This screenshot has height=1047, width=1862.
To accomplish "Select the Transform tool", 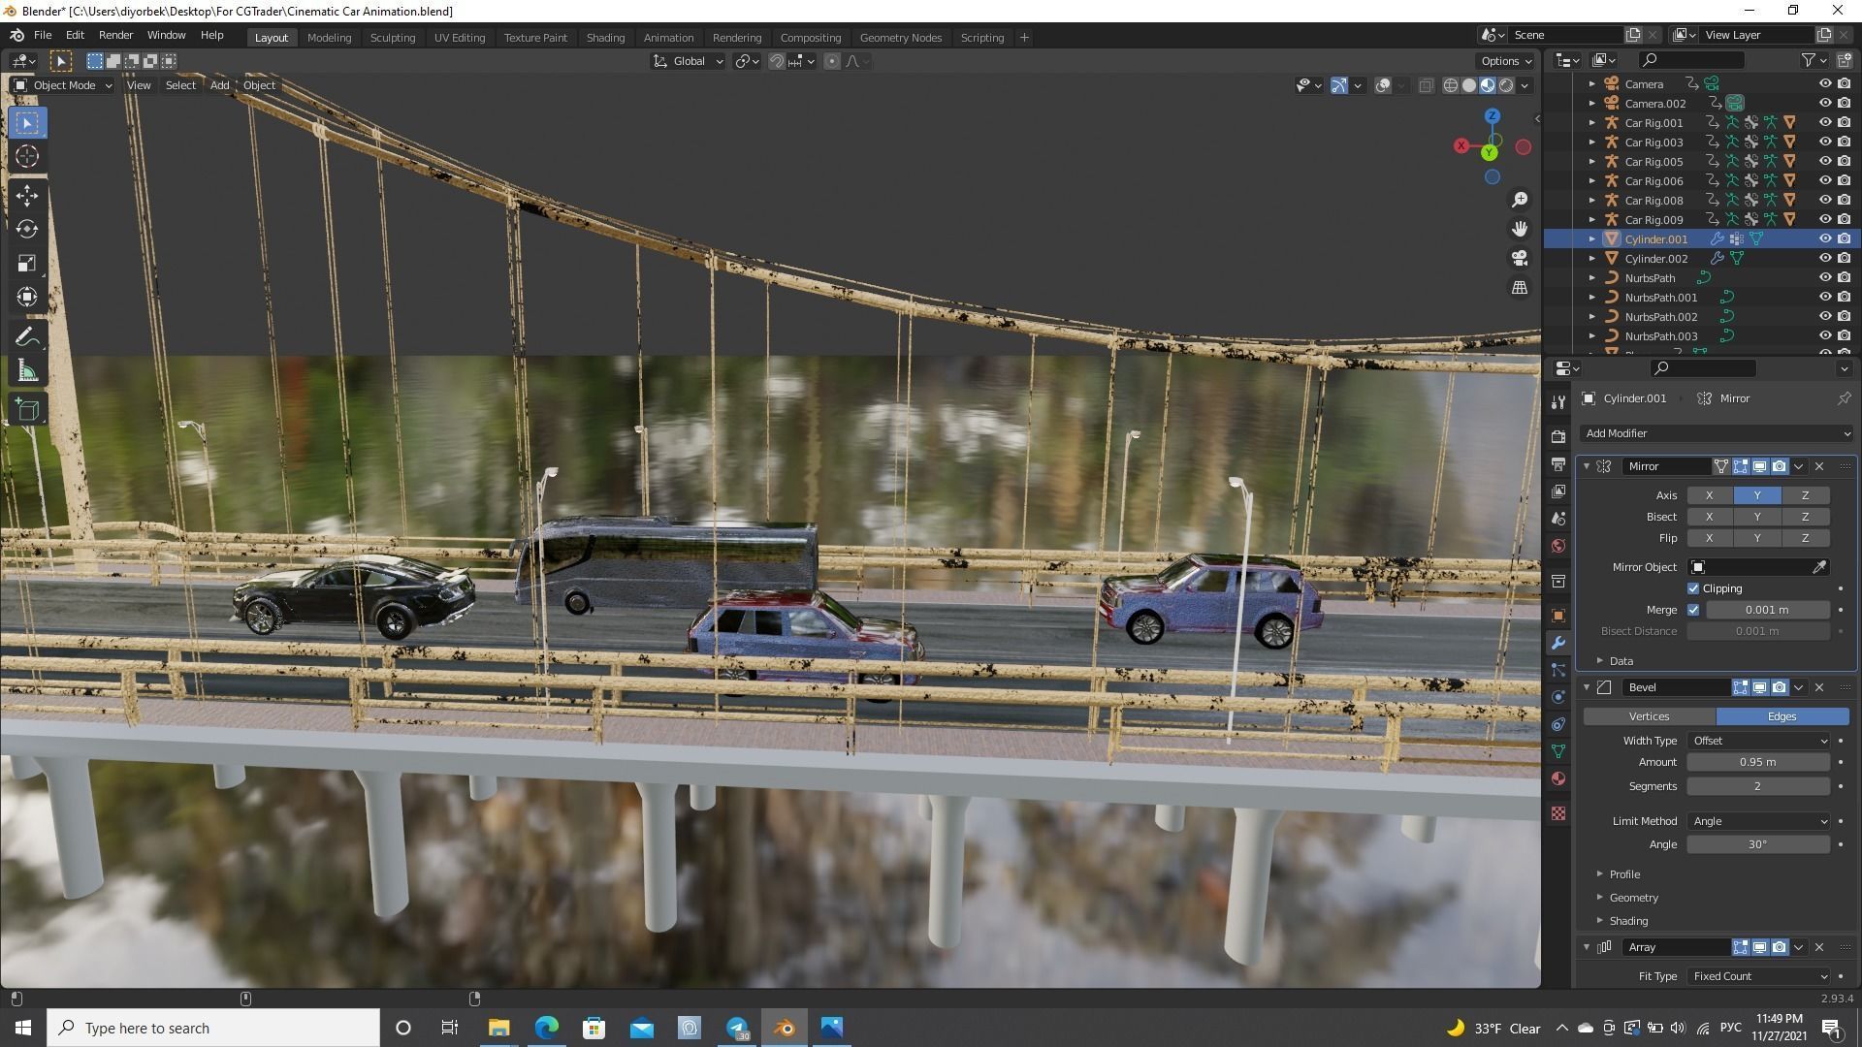I will tap(27, 297).
